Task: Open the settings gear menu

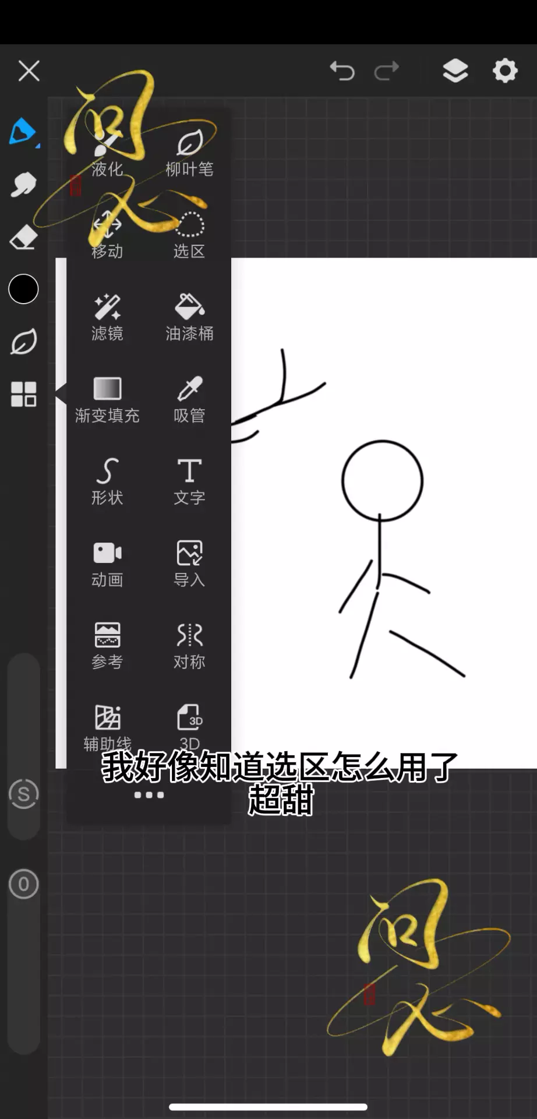Action: (505, 71)
